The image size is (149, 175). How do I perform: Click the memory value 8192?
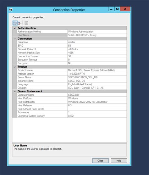point(71,116)
